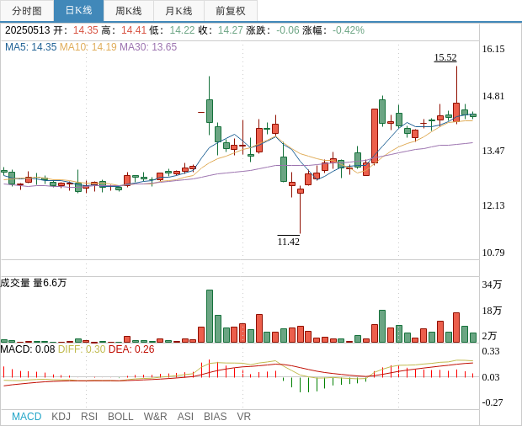Open the 月K线 tab
This screenshot has width=522, height=426.
(x=178, y=11)
